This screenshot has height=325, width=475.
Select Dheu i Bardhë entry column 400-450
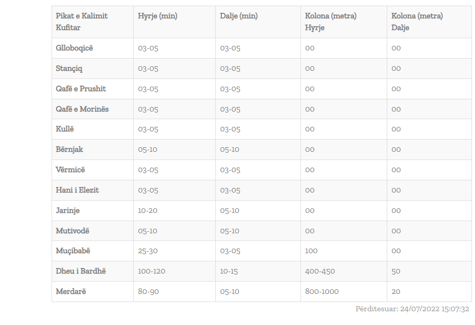pos(320,271)
